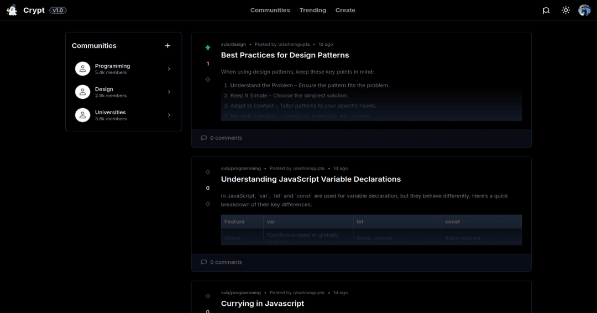Upvote the Currying in Javascript post
The image size is (597, 313).
click(208, 296)
